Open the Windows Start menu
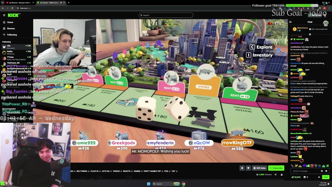Screen dimensions: 332x187 click(149, 184)
